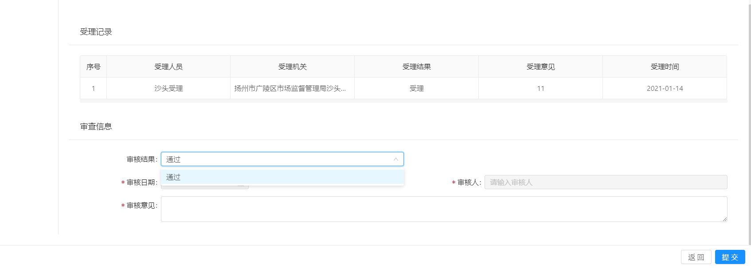The height and width of the screenshot is (268, 751).
Task: Focus the 审核人 input field
Action: pyautogui.click(x=605, y=182)
